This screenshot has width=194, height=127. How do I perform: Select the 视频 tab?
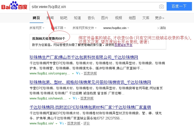point(118,18)
